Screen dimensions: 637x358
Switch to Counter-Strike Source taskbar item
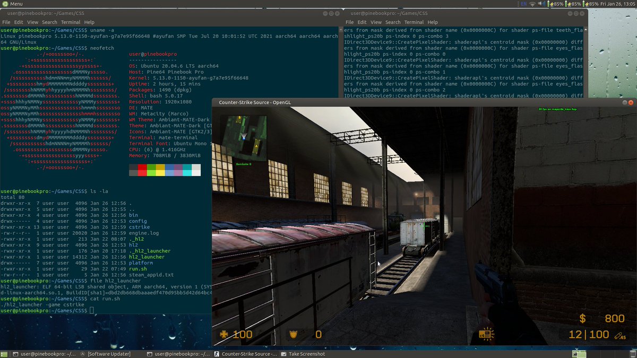pos(246,354)
